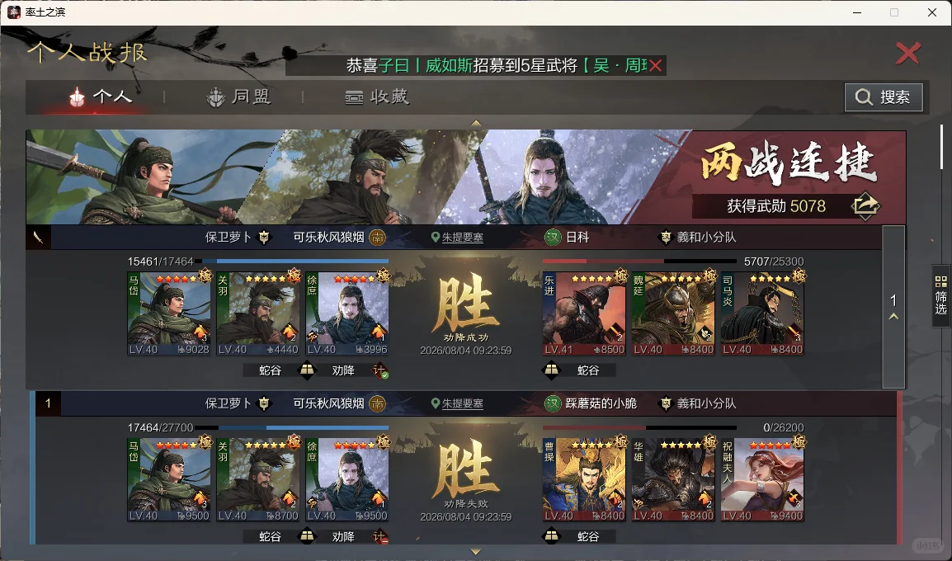The height and width of the screenshot is (561, 952).
Task: Click the vertical scrollbar on right edge
Action: (x=941, y=147)
